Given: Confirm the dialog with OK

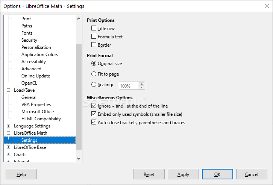Looking at the screenshot, I should (x=217, y=174).
